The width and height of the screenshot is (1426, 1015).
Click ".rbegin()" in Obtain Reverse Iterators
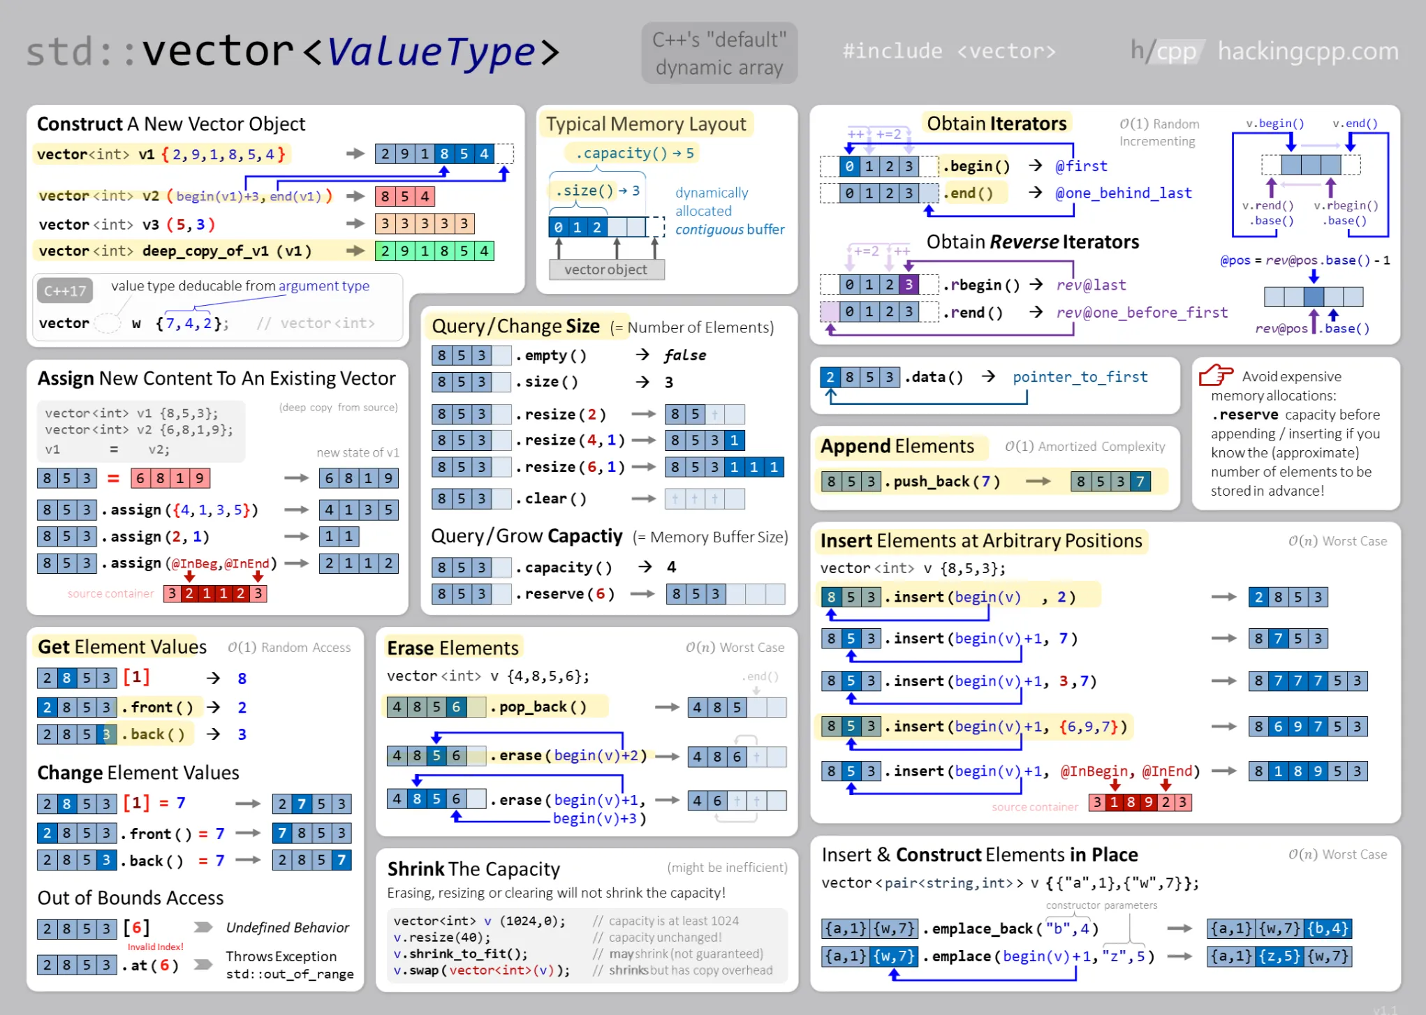980,285
